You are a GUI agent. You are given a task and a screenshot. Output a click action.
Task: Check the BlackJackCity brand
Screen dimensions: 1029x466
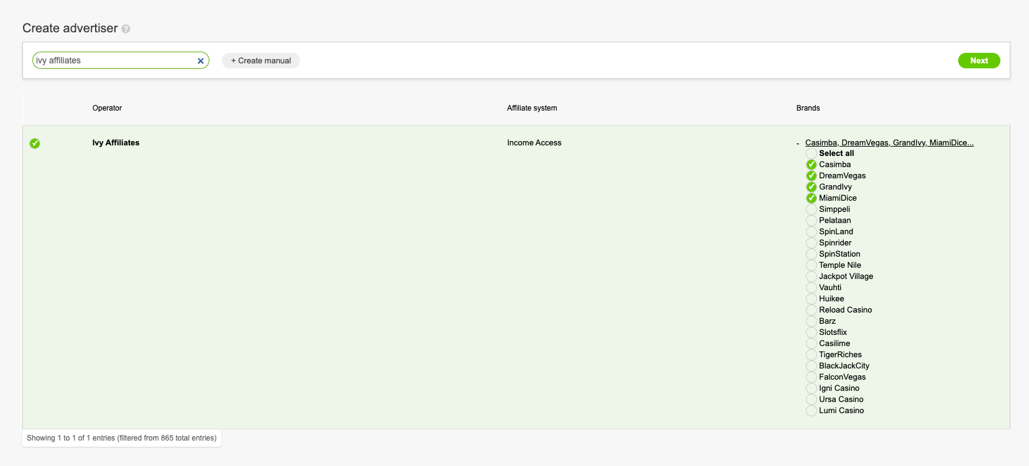[x=812, y=366]
